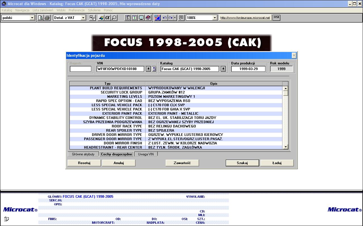
Task: Open the fordeurope.microcat.net link
Action: 245,18
